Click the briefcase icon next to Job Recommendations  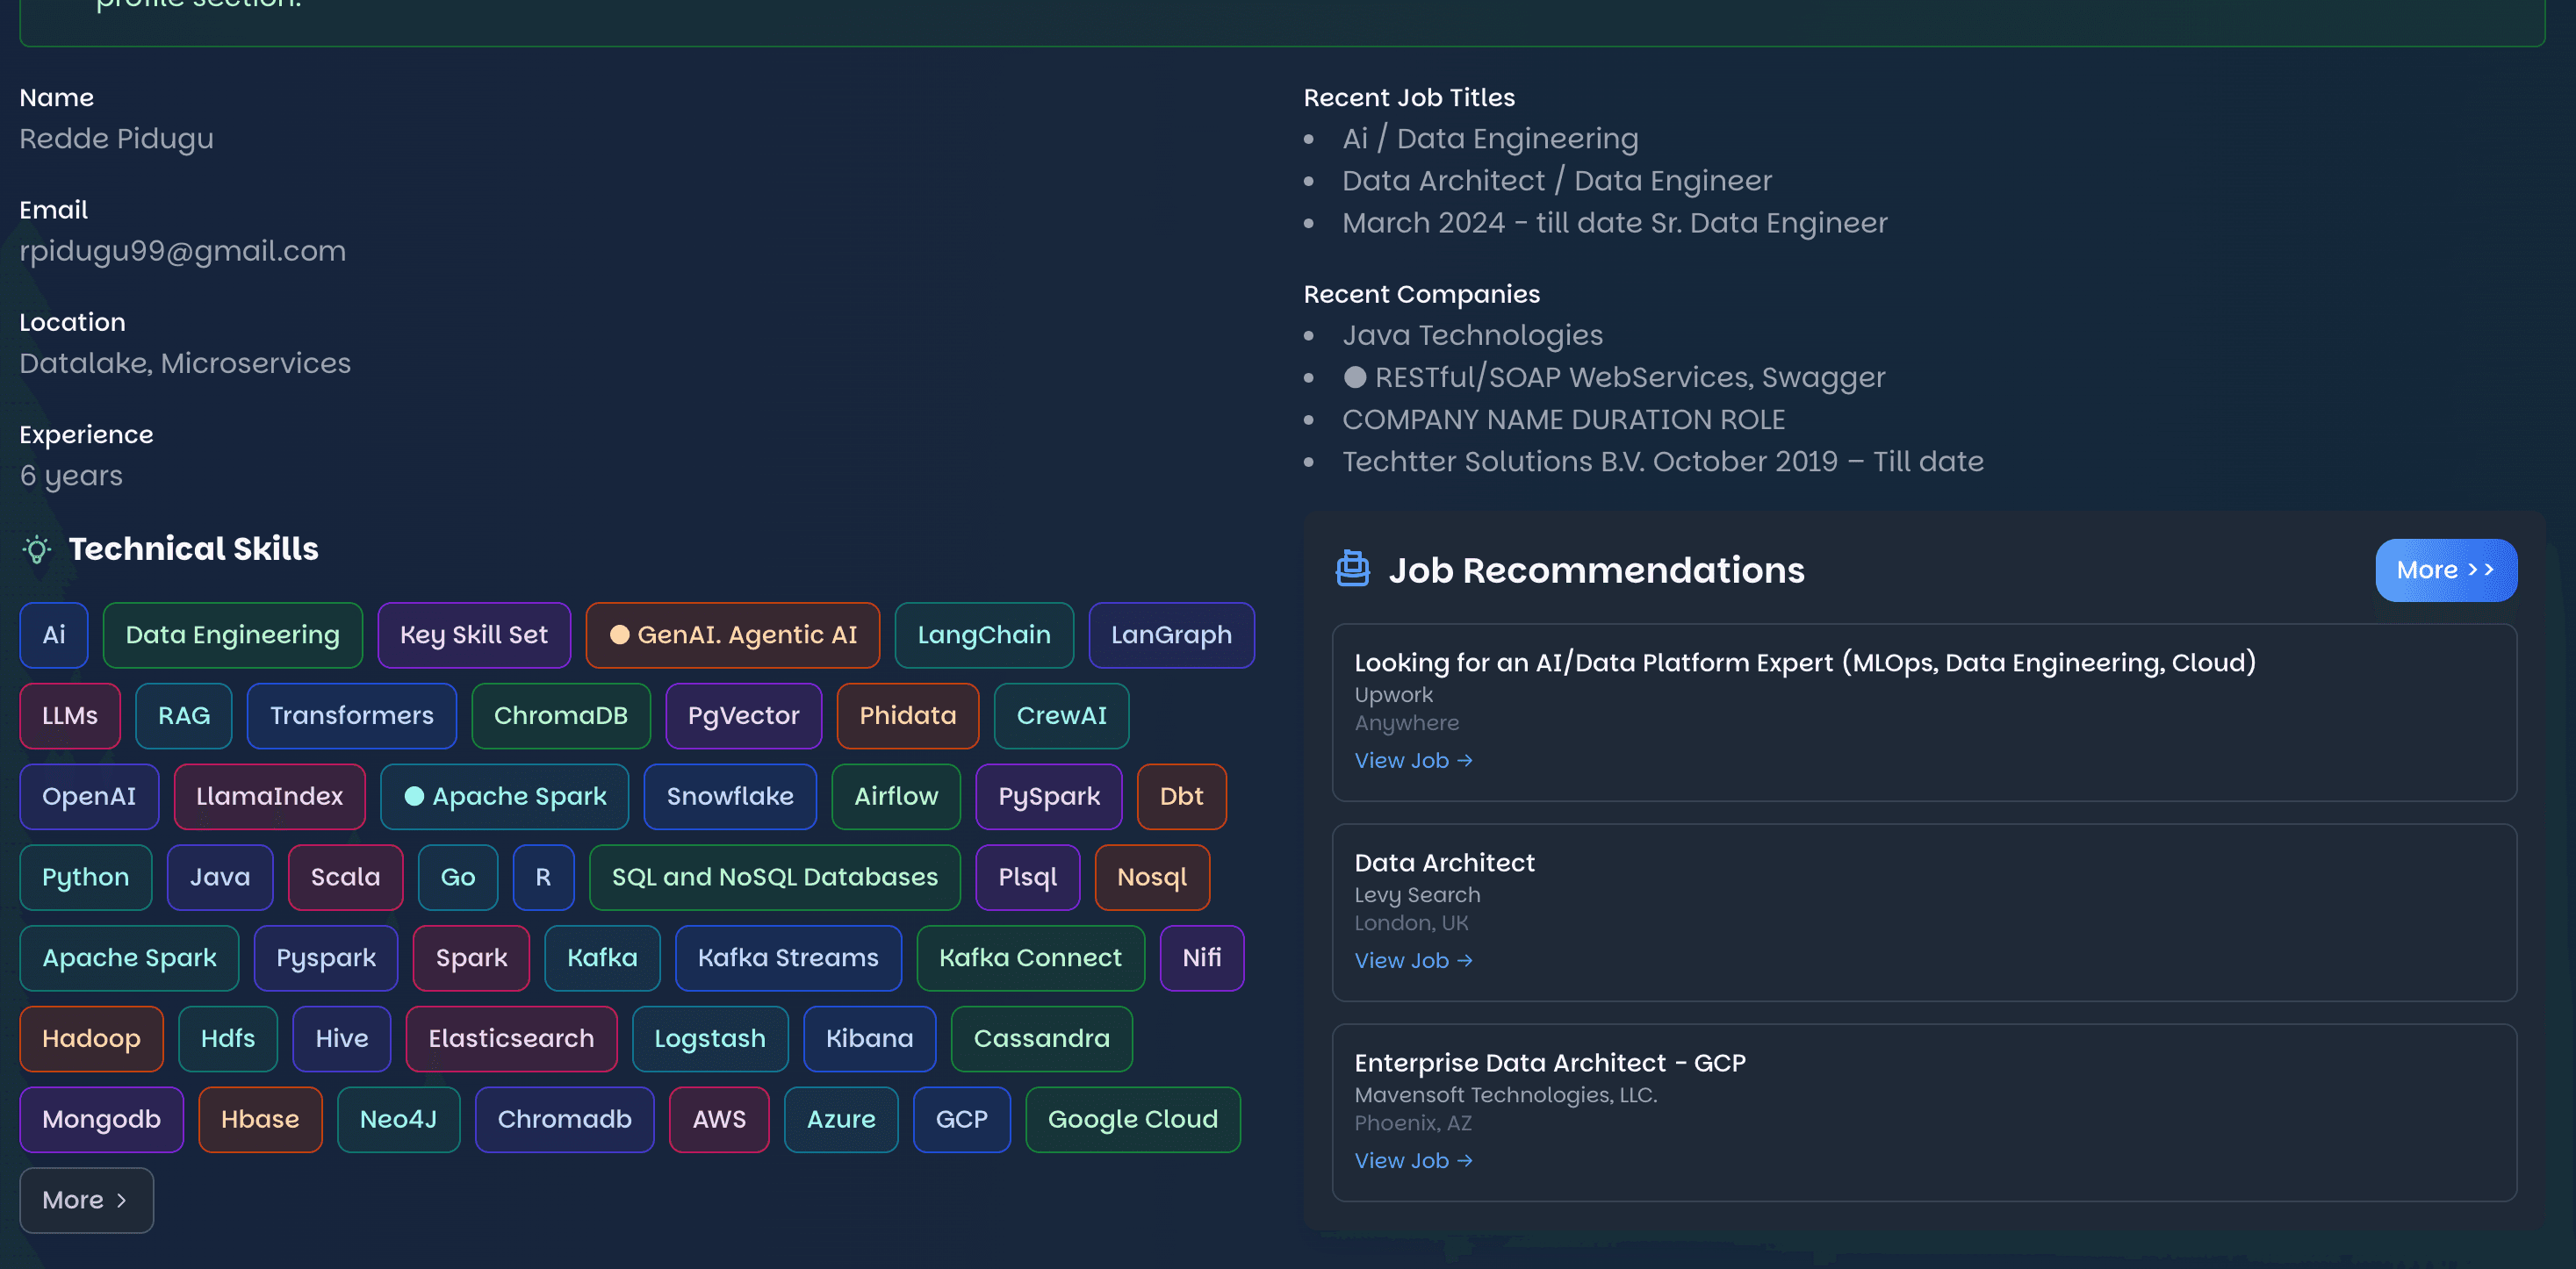pyautogui.click(x=1354, y=570)
